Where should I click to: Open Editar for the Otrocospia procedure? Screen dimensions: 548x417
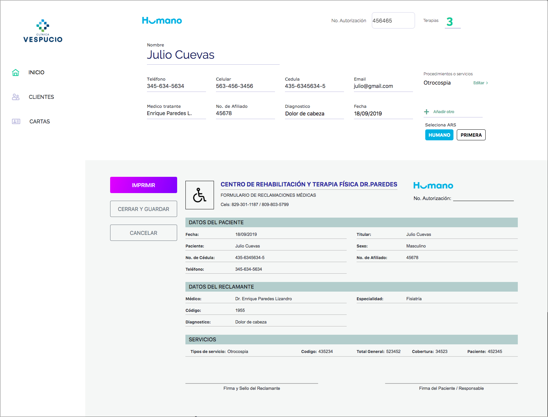coord(480,83)
